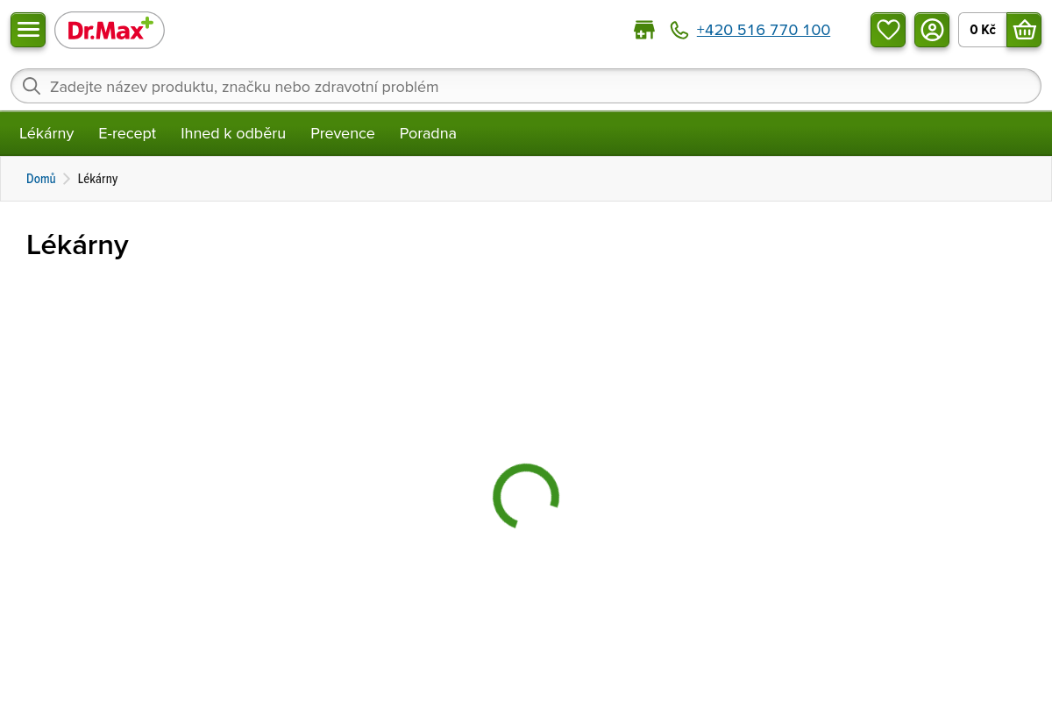Click the magnifier search icon
Viewport: 1052px width, 701px height.
[x=32, y=86]
